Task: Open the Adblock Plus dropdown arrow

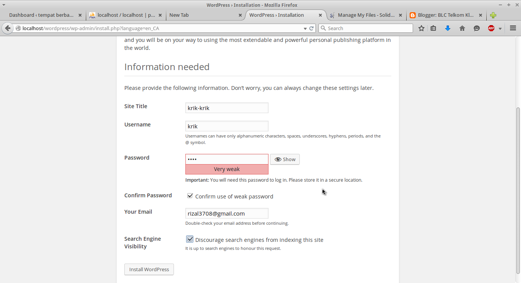Action: 500,29
